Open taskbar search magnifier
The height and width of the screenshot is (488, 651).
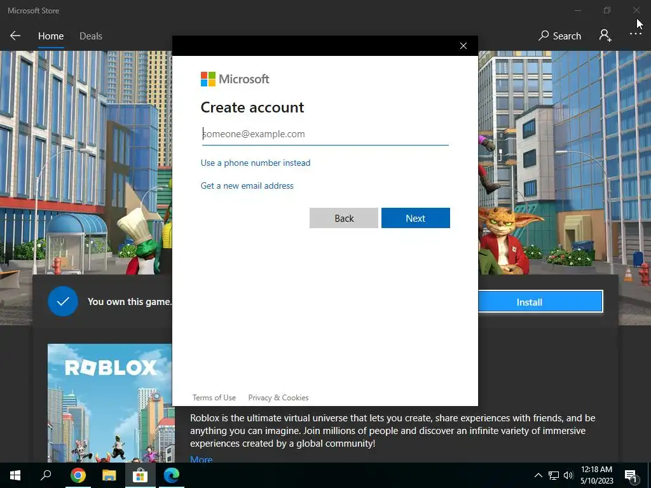pos(46,475)
